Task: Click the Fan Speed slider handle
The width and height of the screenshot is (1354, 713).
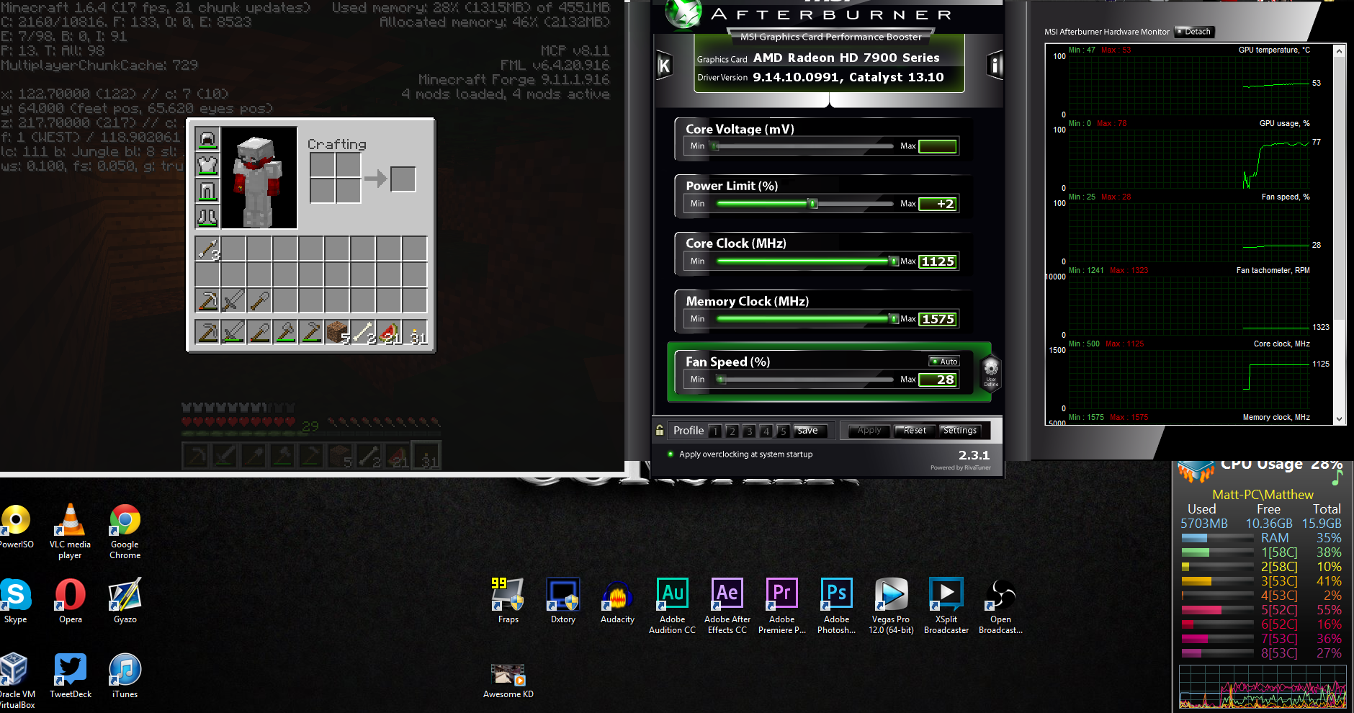Action: click(722, 380)
